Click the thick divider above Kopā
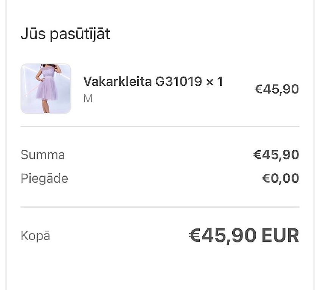This screenshot has width=320, height=290. (160, 207)
